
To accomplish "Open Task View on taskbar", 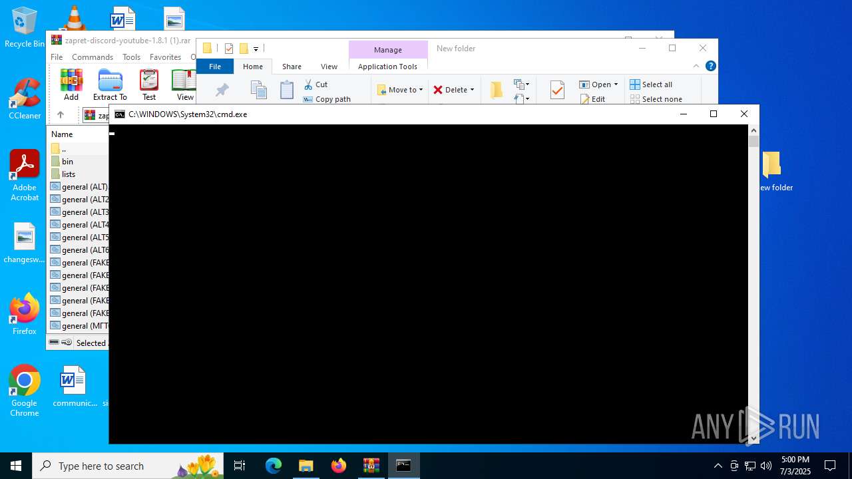I will click(240, 466).
